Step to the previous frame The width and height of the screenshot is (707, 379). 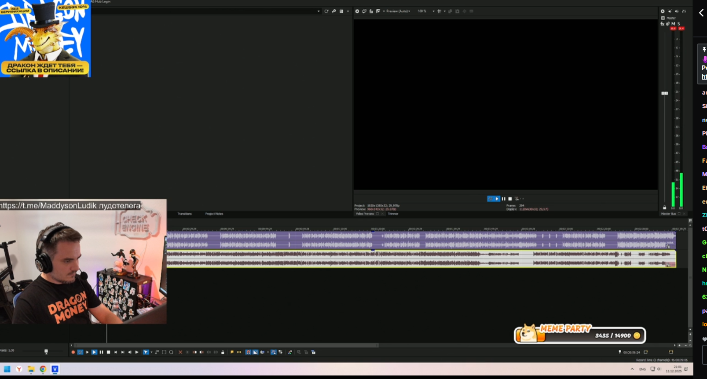(129, 352)
